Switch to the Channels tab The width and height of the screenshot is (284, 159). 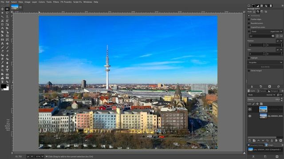[261, 91]
